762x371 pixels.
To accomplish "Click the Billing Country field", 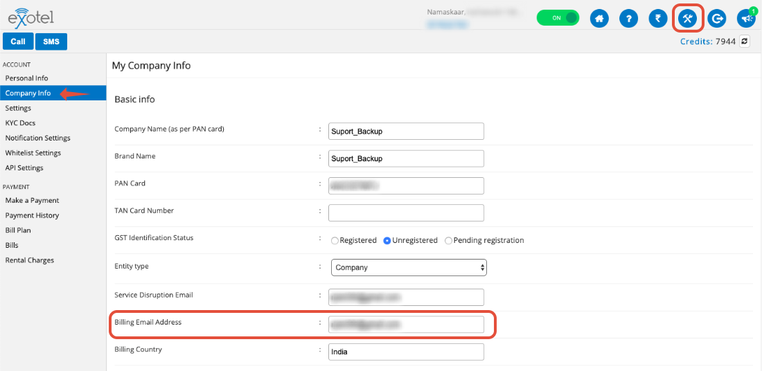I will (x=406, y=352).
